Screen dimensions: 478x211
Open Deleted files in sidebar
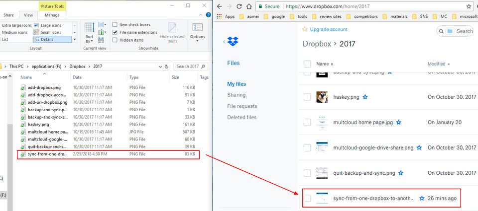coord(242,117)
